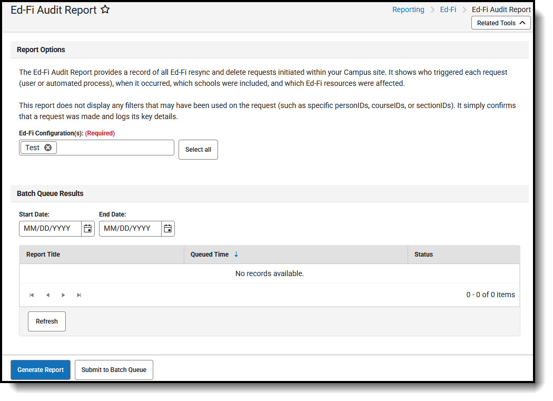
Task: Submit the report to Batch Queue
Action: pyautogui.click(x=114, y=369)
